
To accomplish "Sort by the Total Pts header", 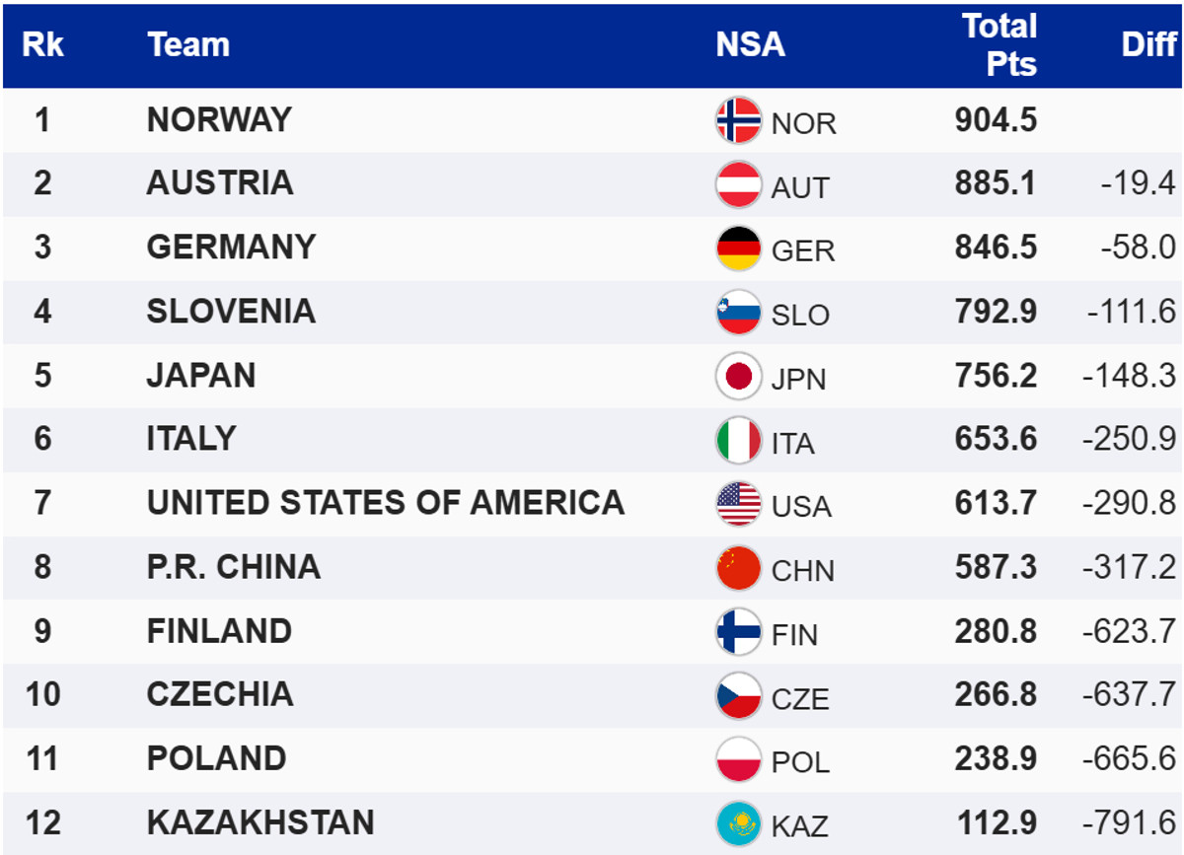I will coord(999,45).
